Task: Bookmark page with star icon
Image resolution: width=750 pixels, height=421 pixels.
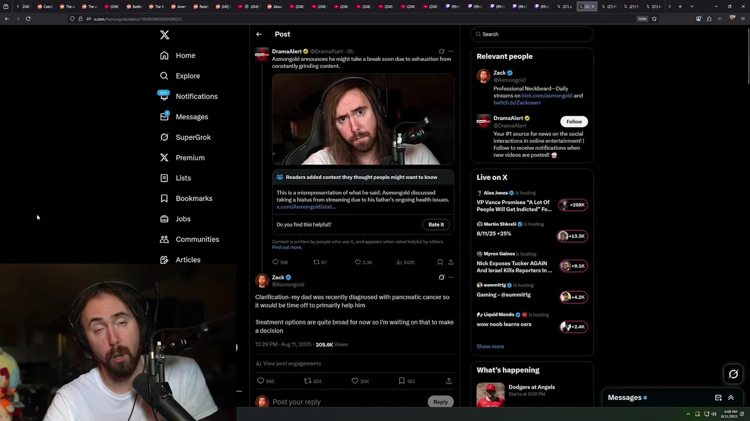Action: point(654,19)
